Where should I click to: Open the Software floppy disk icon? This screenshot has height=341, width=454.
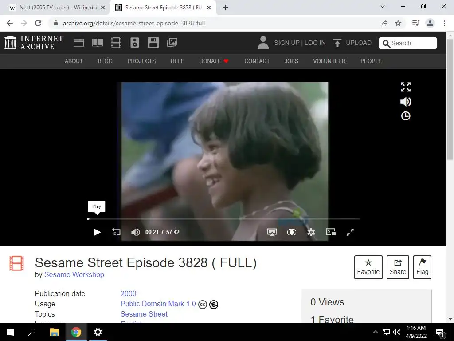[153, 43]
